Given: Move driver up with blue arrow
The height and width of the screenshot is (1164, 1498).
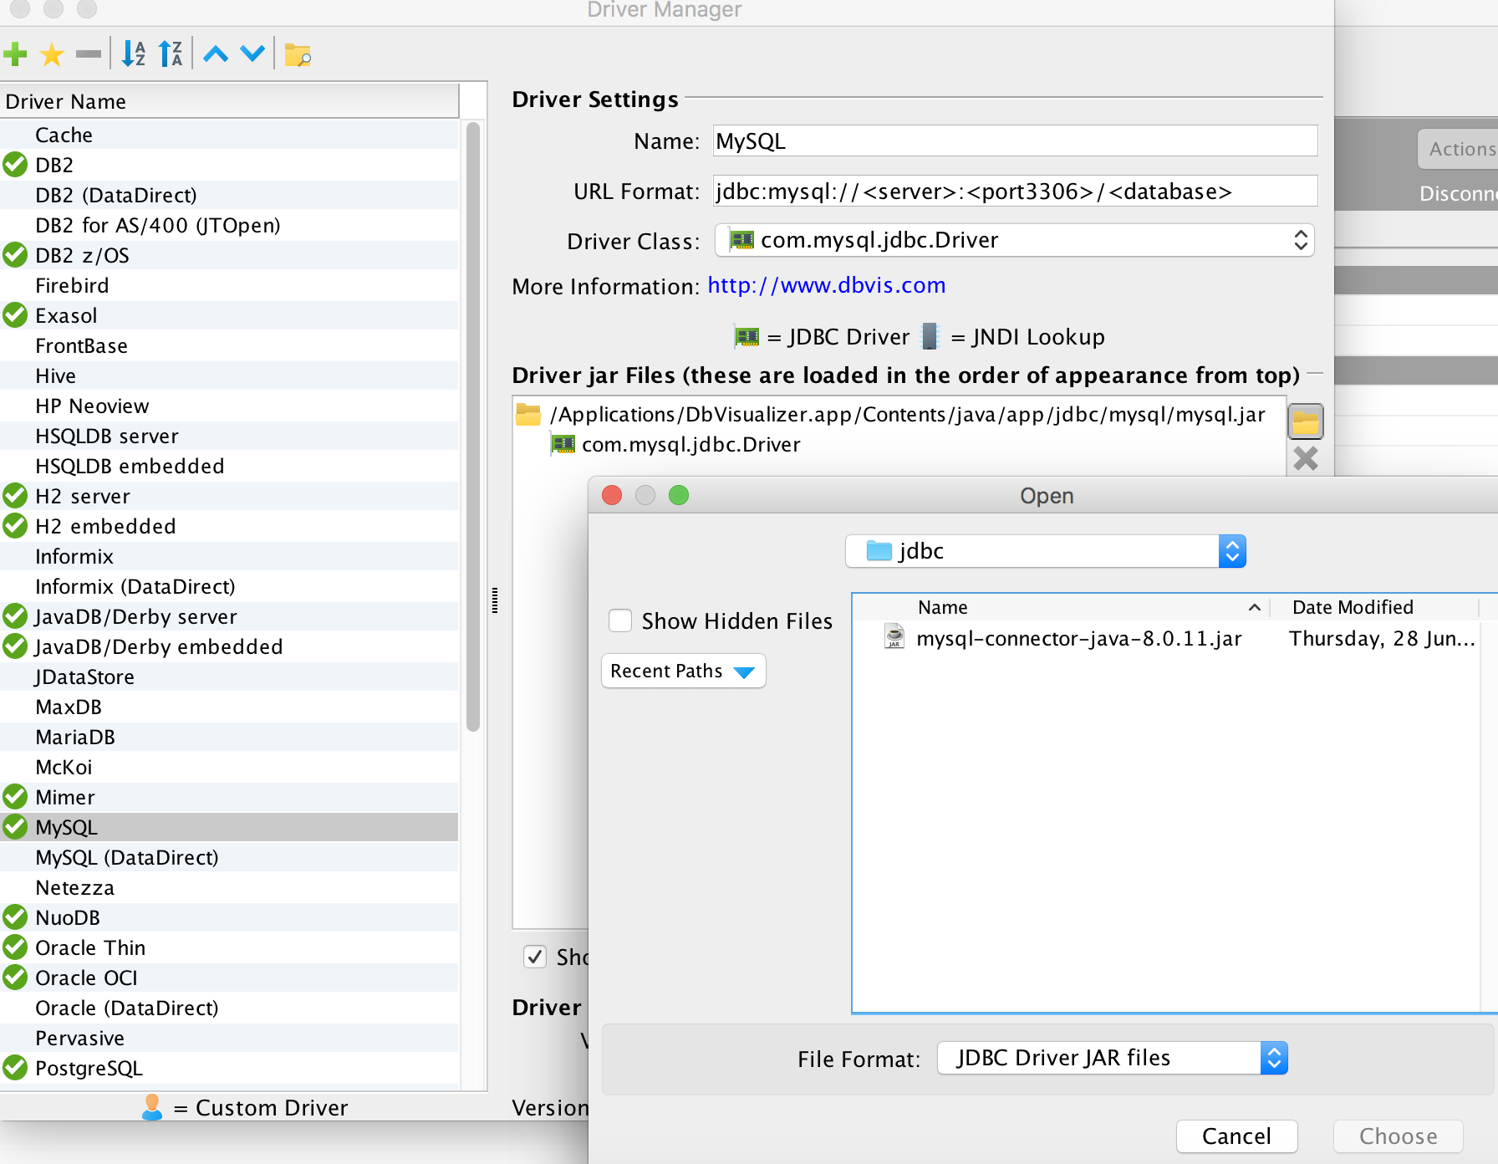Looking at the screenshot, I should coord(216,54).
